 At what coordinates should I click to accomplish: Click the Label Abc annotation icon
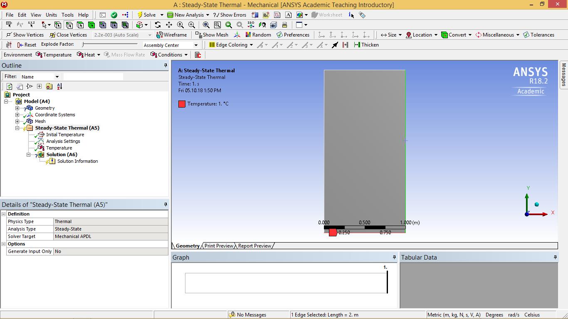(x=266, y=15)
